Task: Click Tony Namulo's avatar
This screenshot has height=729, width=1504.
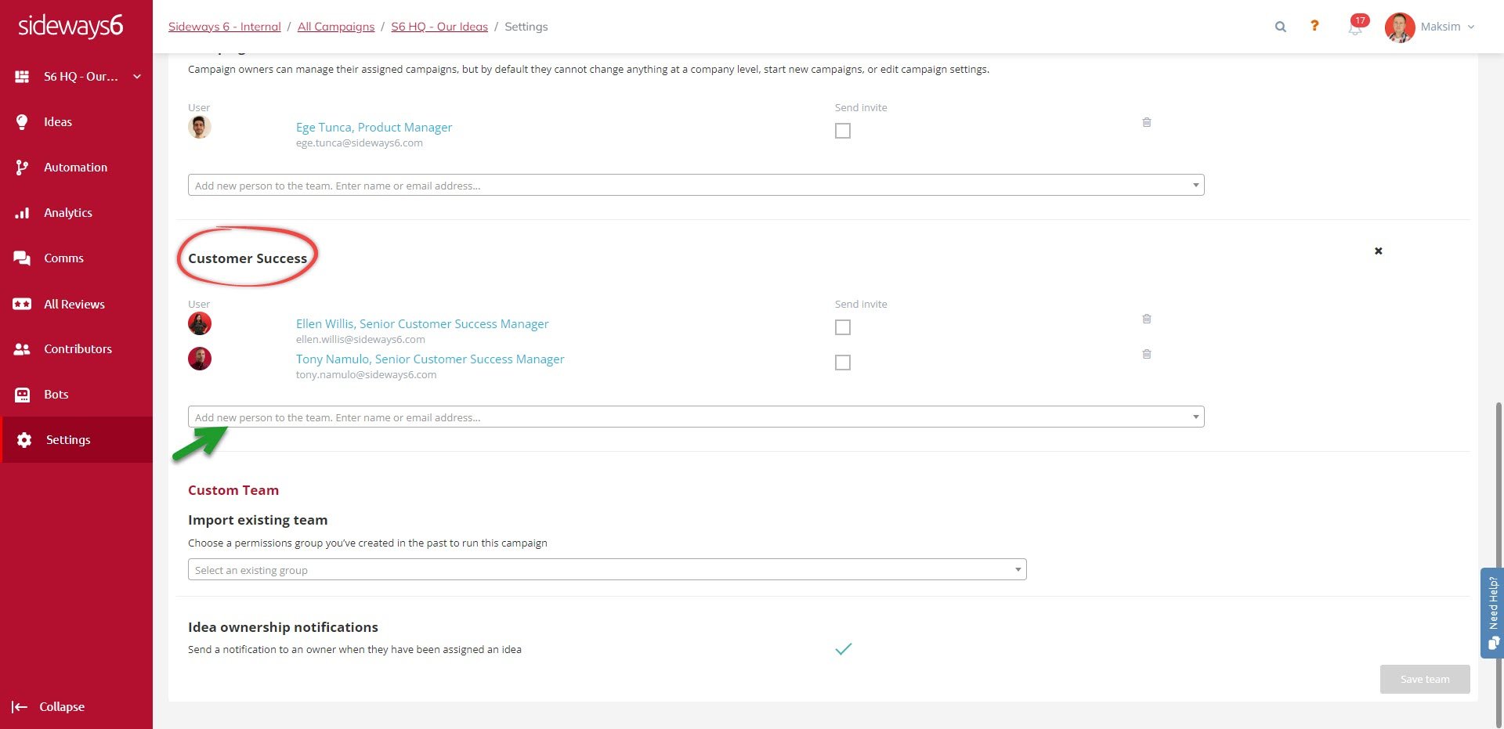Action: 200,359
